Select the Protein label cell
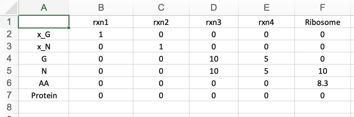 [x=44, y=96]
